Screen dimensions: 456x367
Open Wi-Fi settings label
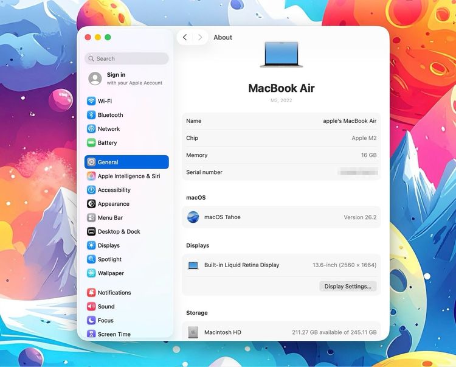[105, 101]
